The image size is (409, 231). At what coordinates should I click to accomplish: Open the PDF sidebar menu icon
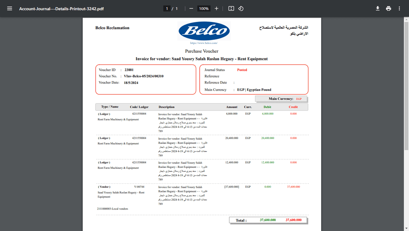click(x=10, y=9)
